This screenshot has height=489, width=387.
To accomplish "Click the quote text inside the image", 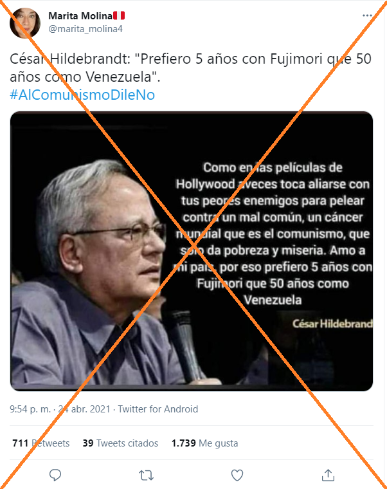I will pyautogui.click(x=273, y=234).
